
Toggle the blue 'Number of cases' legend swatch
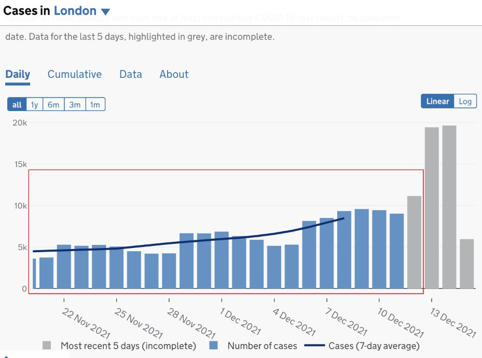click(213, 345)
